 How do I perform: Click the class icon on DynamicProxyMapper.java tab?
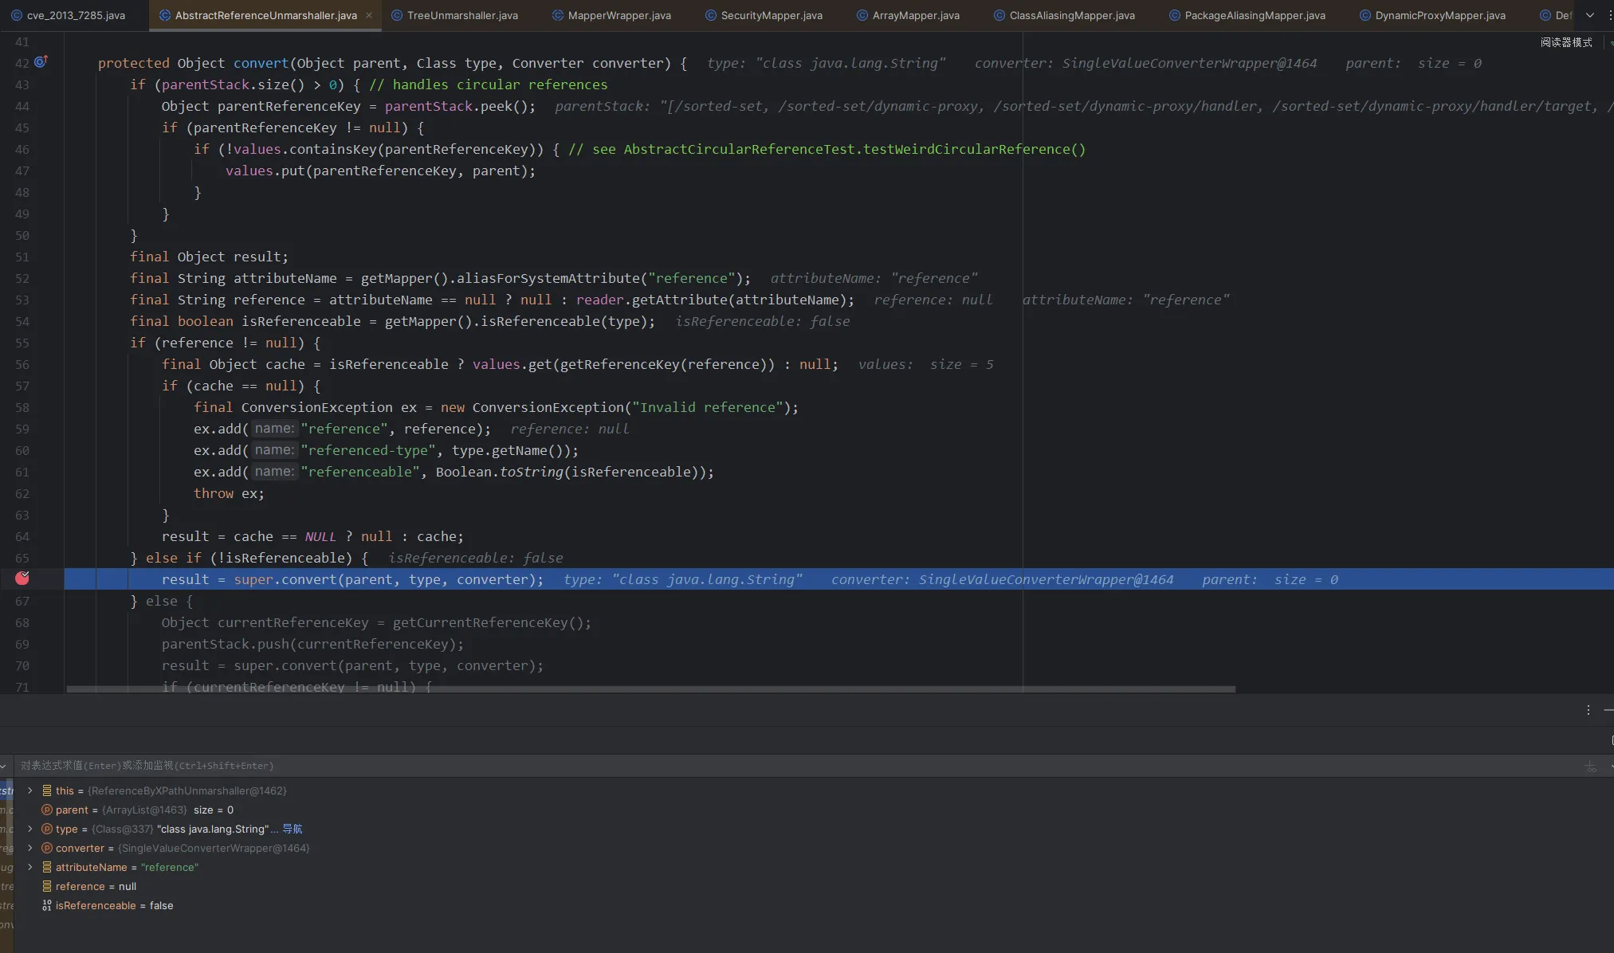pos(1365,15)
